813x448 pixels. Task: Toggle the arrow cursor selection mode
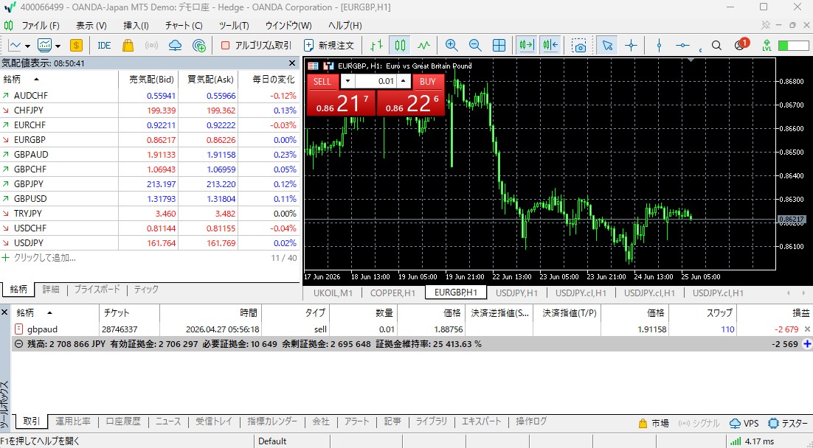point(607,46)
